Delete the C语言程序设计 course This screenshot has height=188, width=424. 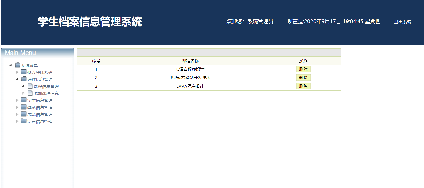coord(303,69)
